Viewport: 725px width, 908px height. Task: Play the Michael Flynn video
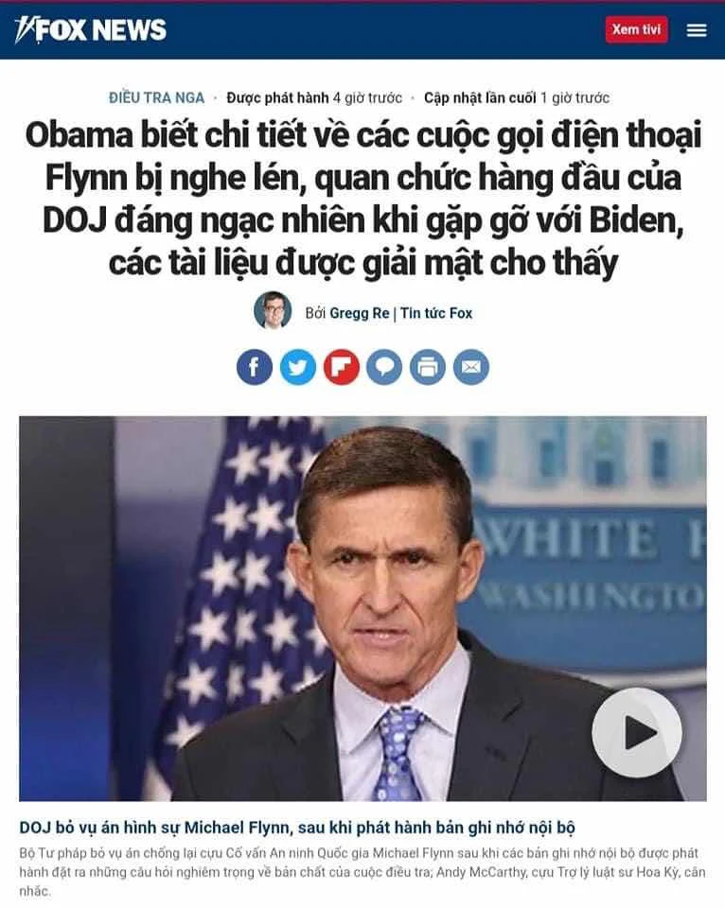coord(637,732)
